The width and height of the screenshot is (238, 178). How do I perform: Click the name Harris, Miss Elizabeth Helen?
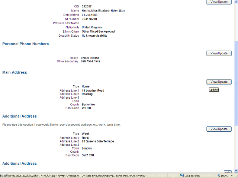point(103,11)
